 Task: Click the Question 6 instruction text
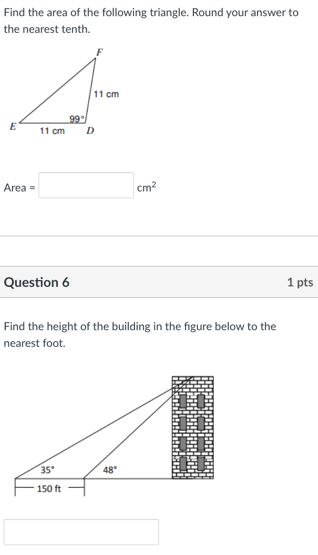(139, 334)
